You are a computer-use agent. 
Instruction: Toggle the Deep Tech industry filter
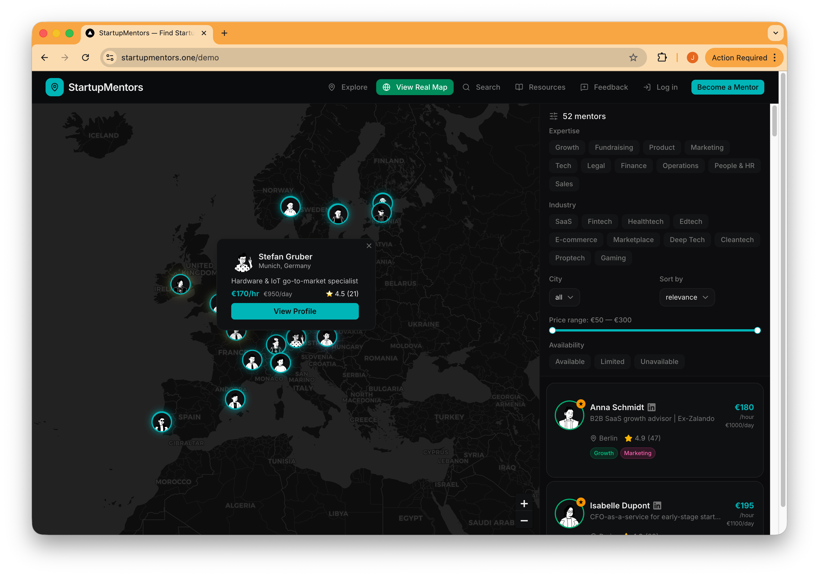[x=687, y=240]
